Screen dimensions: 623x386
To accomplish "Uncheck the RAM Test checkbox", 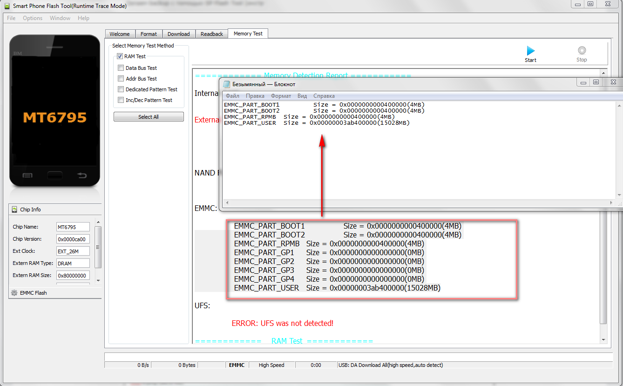I will [120, 56].
